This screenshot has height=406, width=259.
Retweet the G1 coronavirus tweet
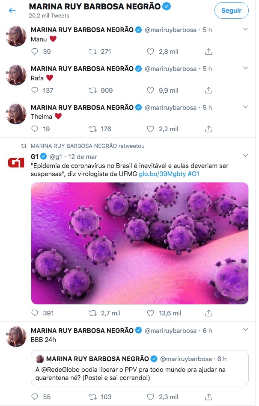[x=92, y=313]
